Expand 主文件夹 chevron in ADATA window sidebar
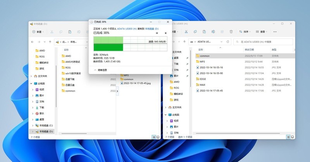The height and width of the screenshot is (162, 310). tap(166, 107)
